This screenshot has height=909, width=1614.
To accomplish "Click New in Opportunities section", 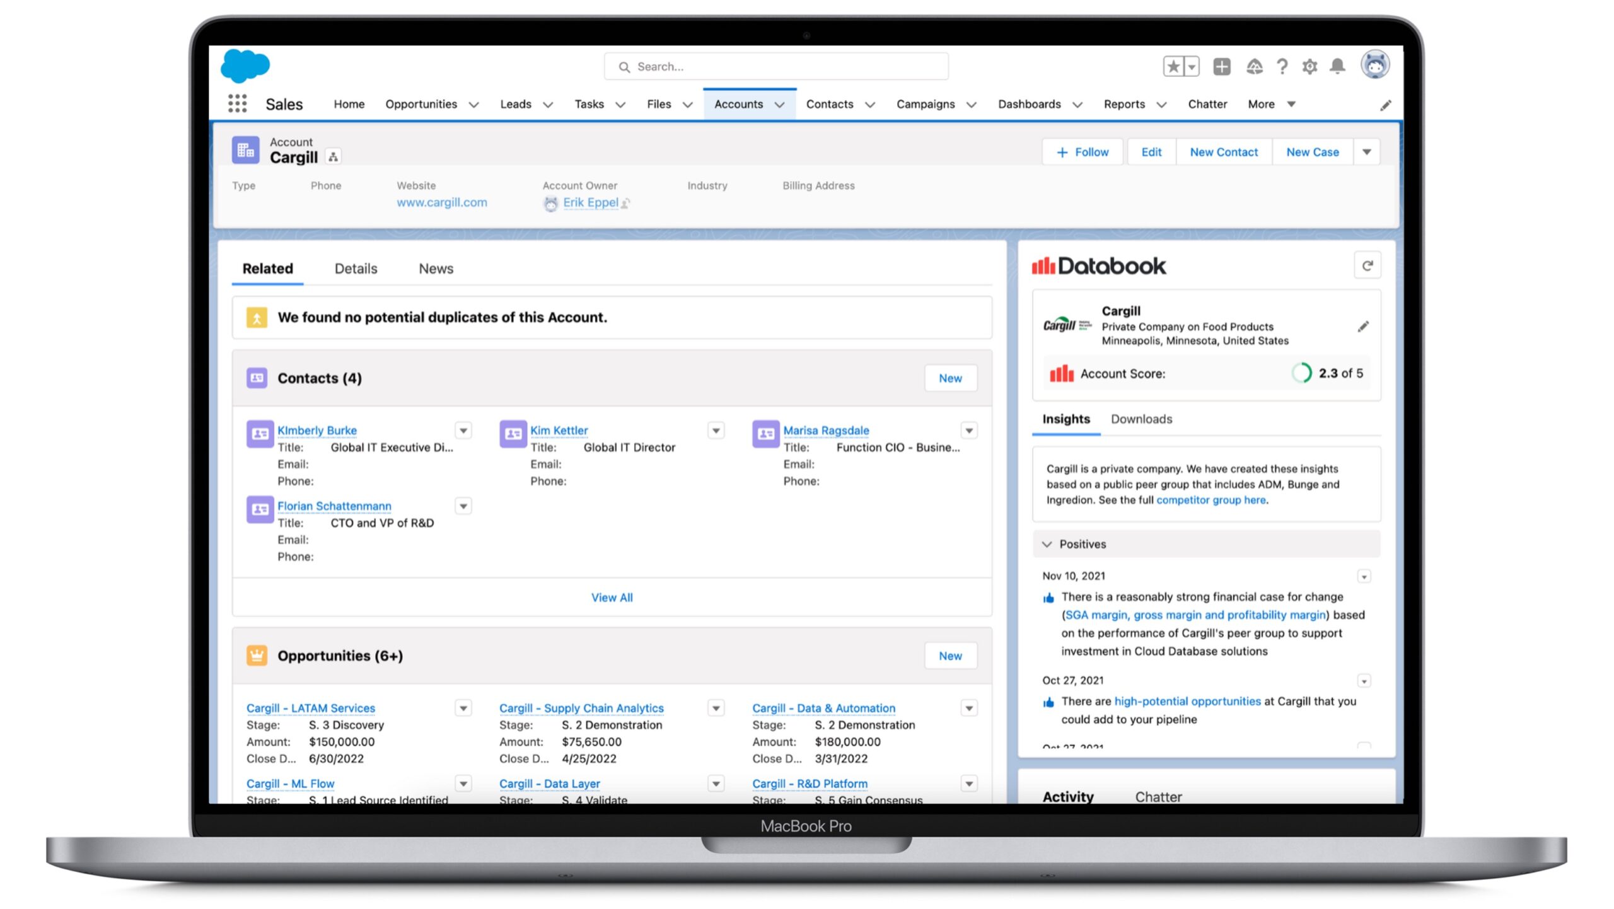I will click(950, 656).
